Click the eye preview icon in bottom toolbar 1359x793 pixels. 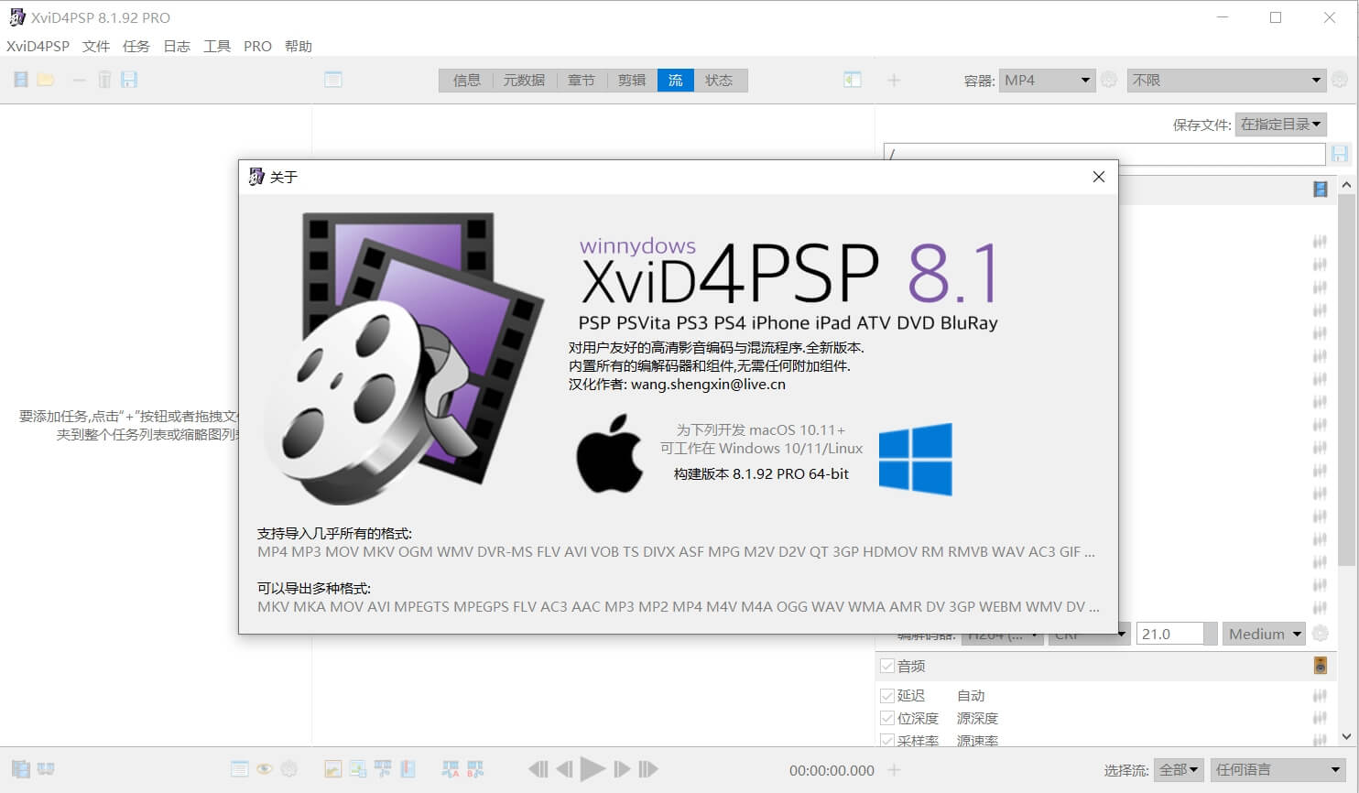[x=265, y=769]
